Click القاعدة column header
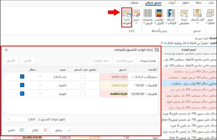This screenshot has height=140, width=217. 143,69
